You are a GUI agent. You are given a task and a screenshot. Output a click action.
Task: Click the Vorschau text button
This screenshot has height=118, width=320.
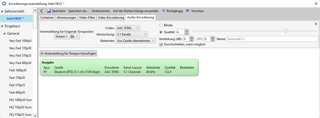[197, 11]
